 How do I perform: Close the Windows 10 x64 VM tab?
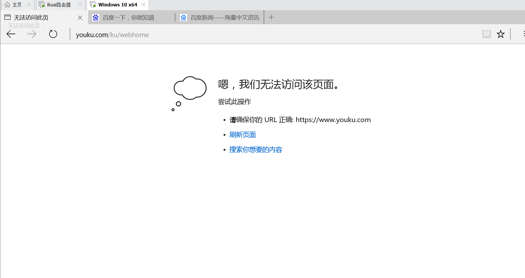click(x=143, y=5)
